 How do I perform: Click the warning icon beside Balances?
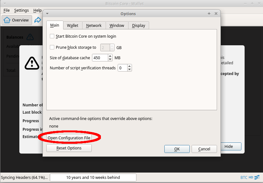[30, 37]
